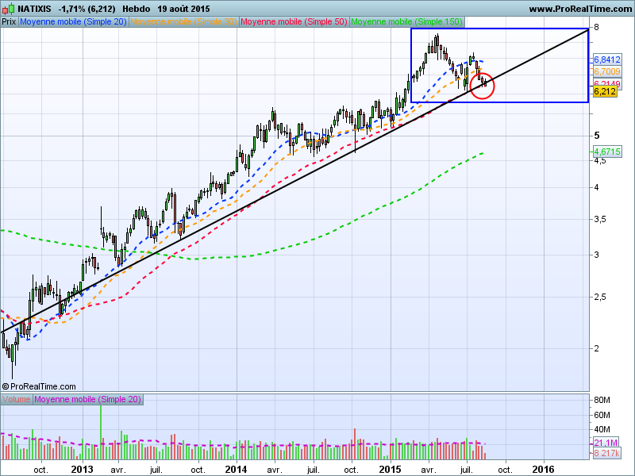Select Moyenne mobile (Simple 30) label
Viewport: 635px width, 476px height.
(x=183, y=22)
